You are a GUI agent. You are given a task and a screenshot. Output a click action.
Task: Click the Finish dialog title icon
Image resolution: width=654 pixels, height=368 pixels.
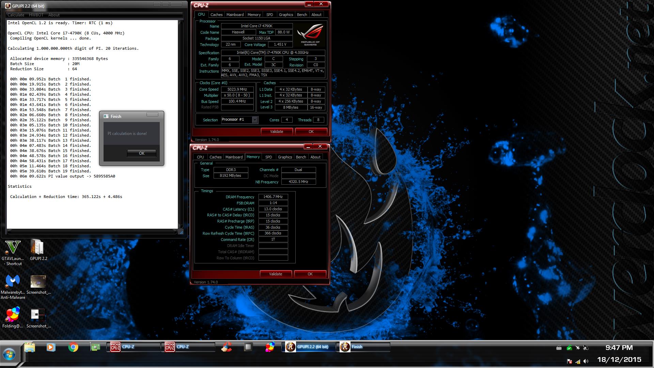[106, 116]
